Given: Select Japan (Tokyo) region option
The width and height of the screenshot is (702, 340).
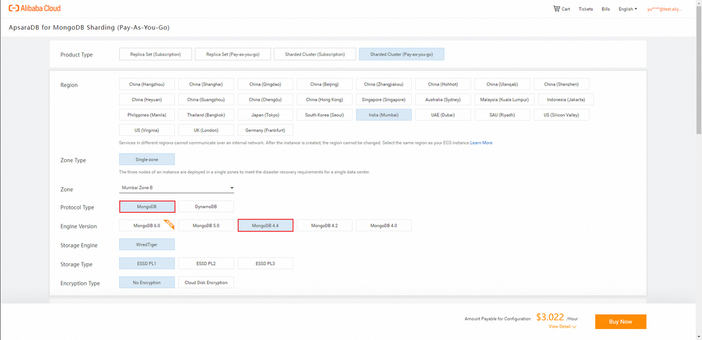Looking at the screenshot, I should coord(265,115).
